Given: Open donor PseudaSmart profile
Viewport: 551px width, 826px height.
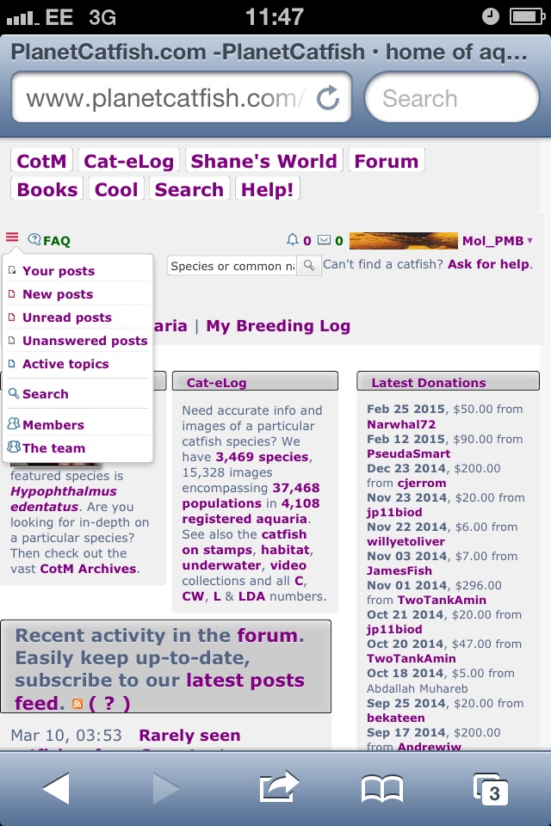Looking at the screenshot, I should click(x=409, y=453).
